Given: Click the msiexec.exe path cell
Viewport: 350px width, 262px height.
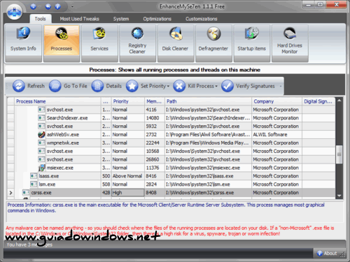Looking at the screenshot, I should click(x=209, y=168).
